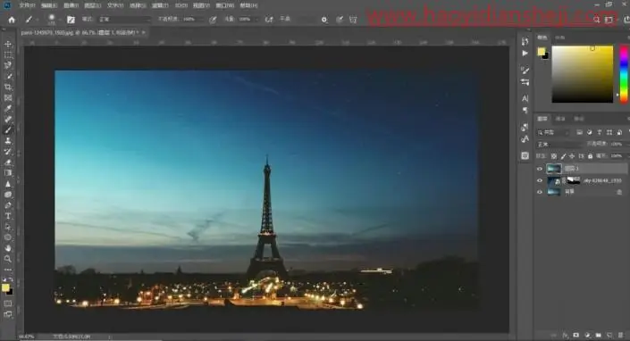Image resolution: width=630 pixels, height=341 pixels.
Task: Select the Clone Stamp tool
Action: [8, 141]
